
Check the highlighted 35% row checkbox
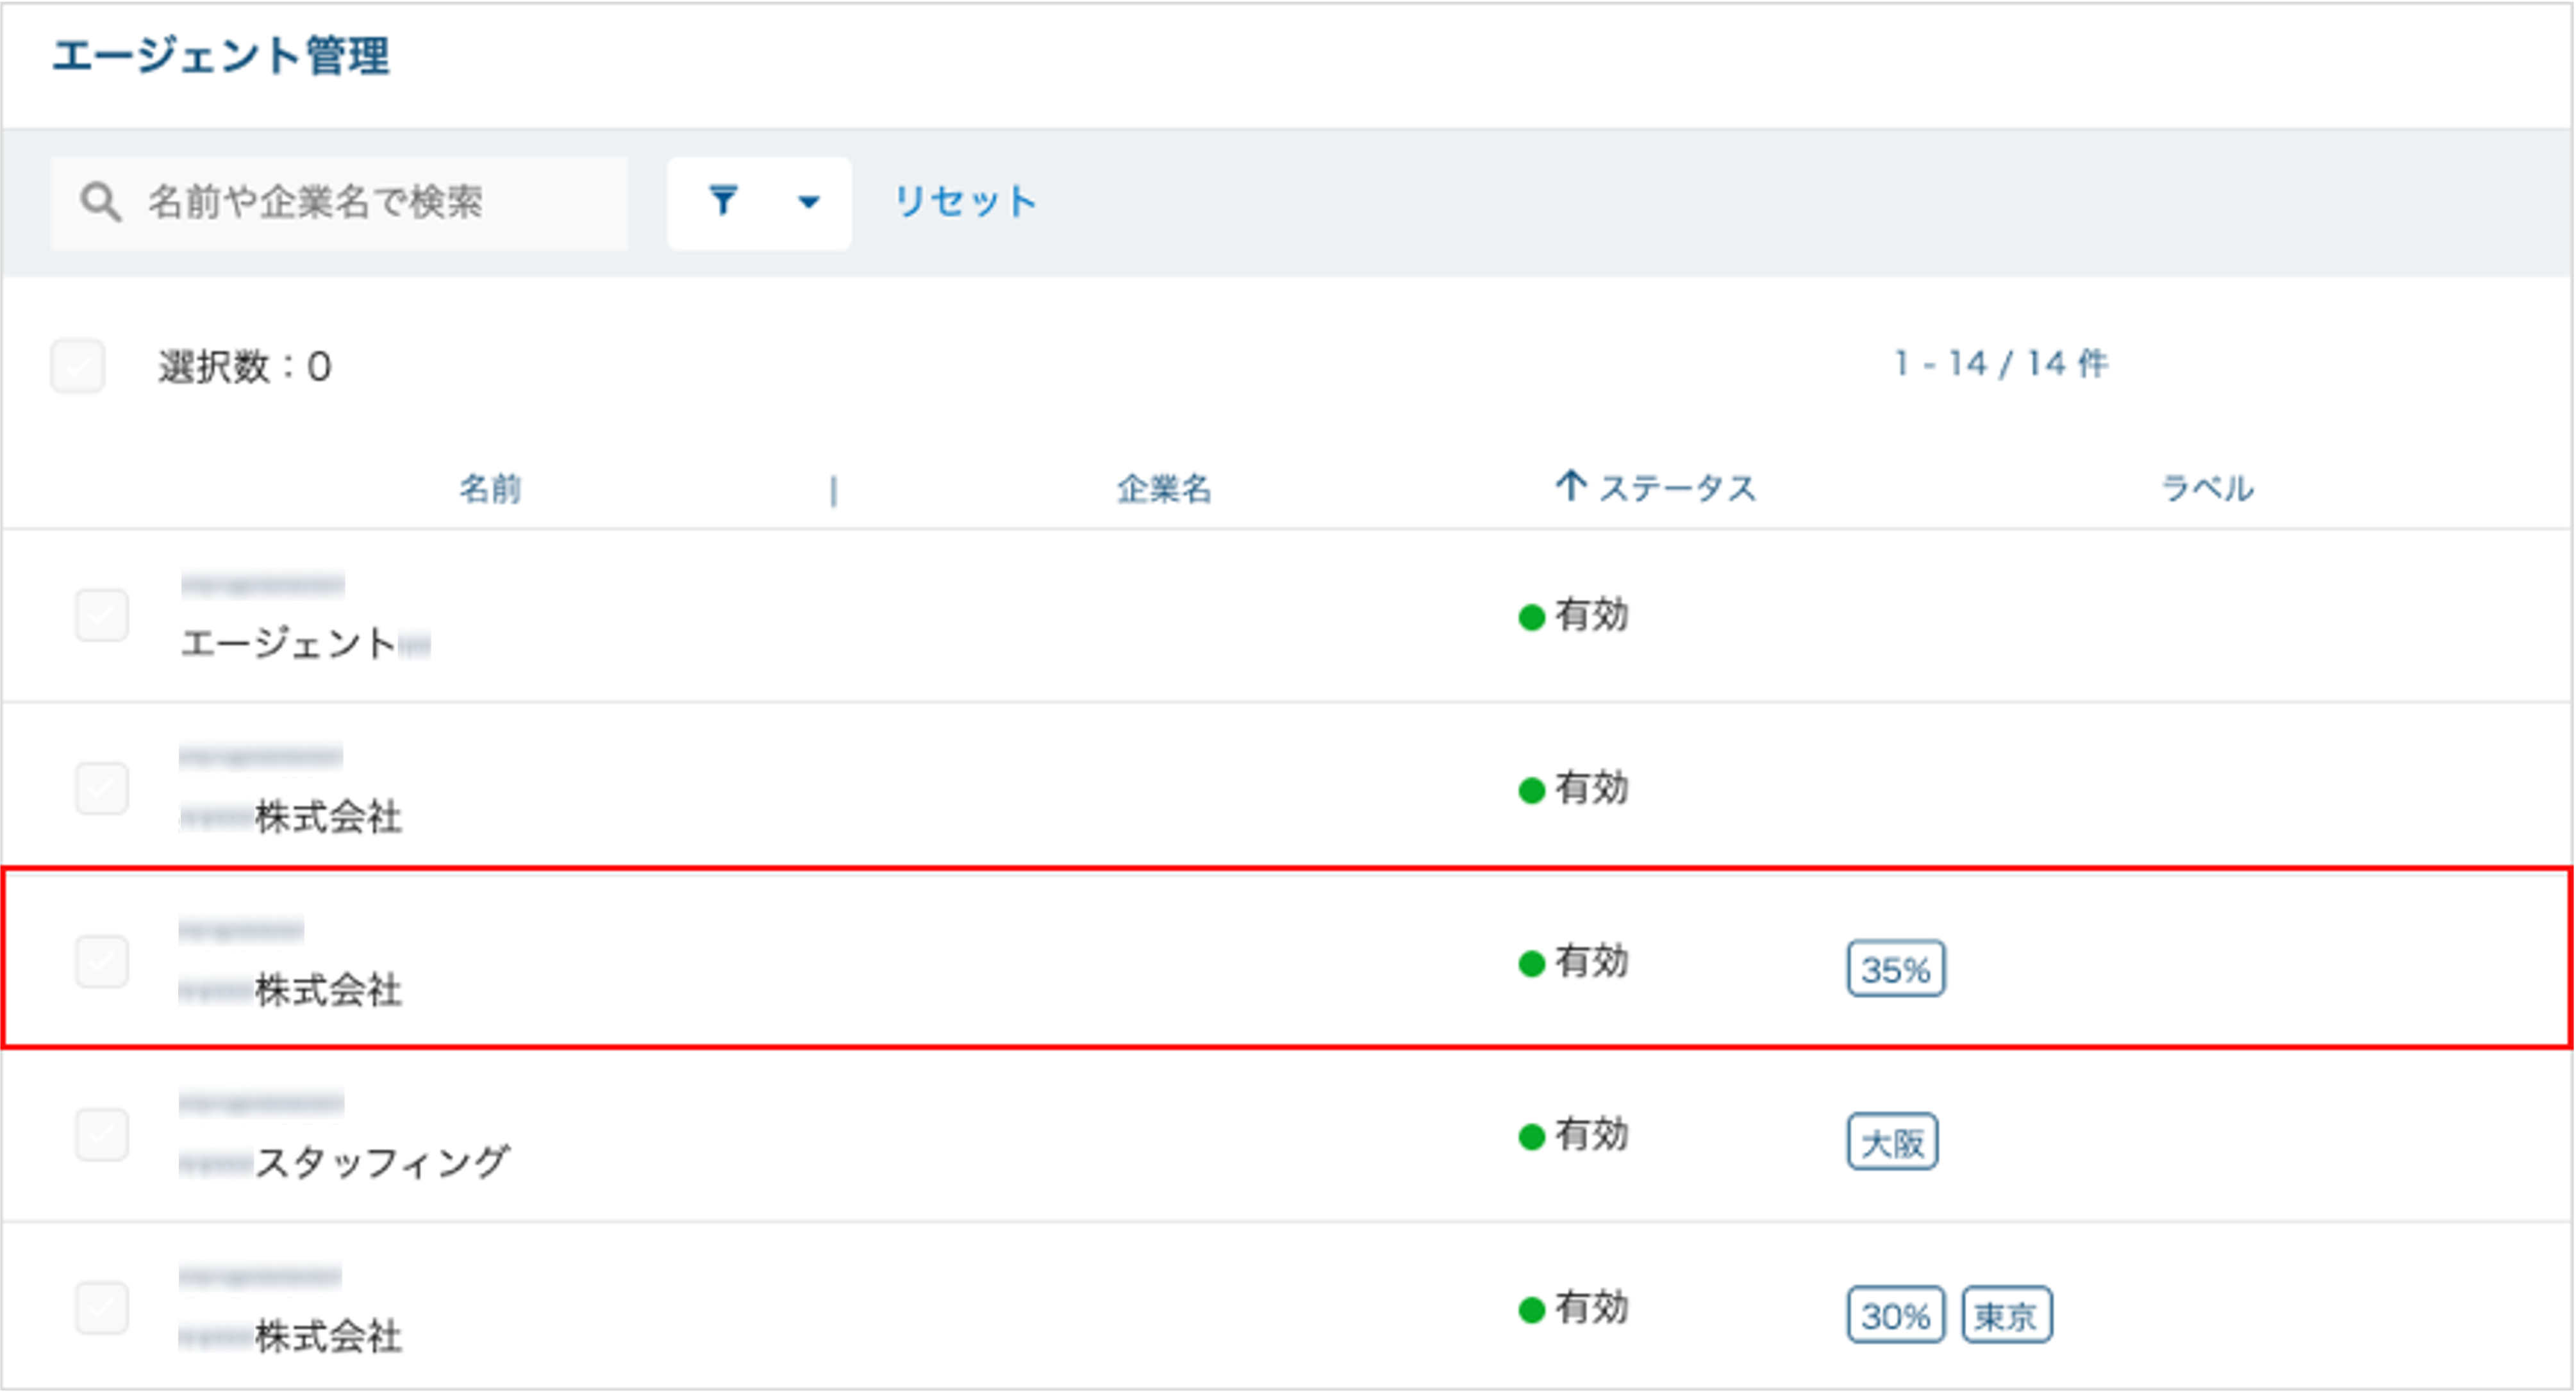coord(102,961)
